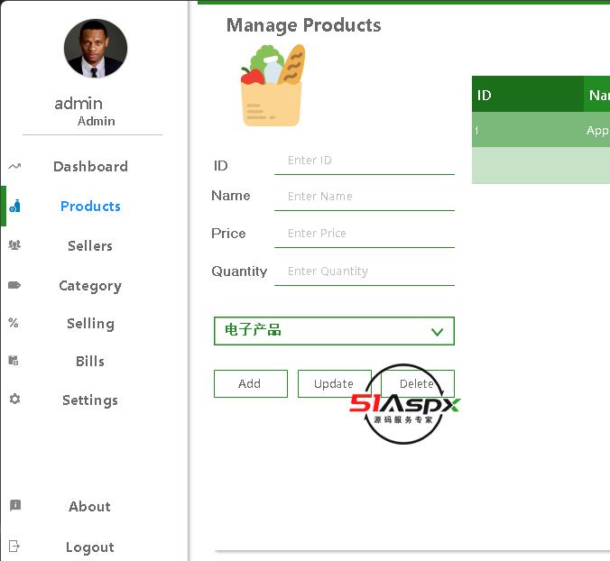Click the Logout exit icon
The width and height of the screenshot is (610, 561).
click(x=14, y=546)
